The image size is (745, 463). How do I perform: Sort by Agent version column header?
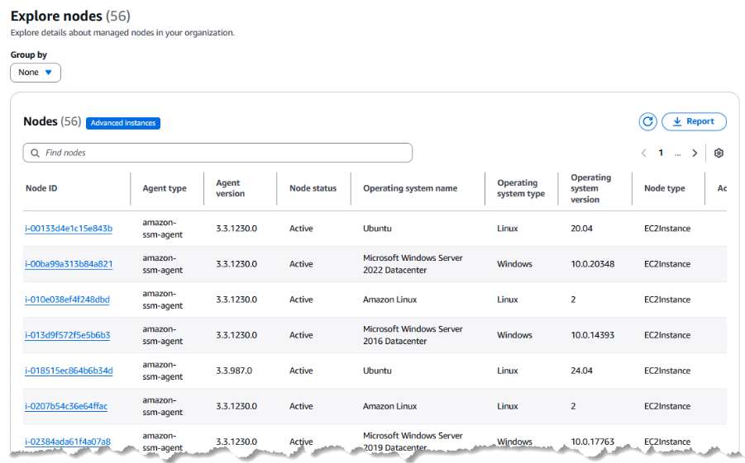pos(231,188)
